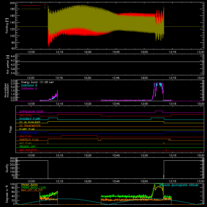207x207 pixels.
Task: Click the 80 tick on Degrees axis
Action: (13, 188)
